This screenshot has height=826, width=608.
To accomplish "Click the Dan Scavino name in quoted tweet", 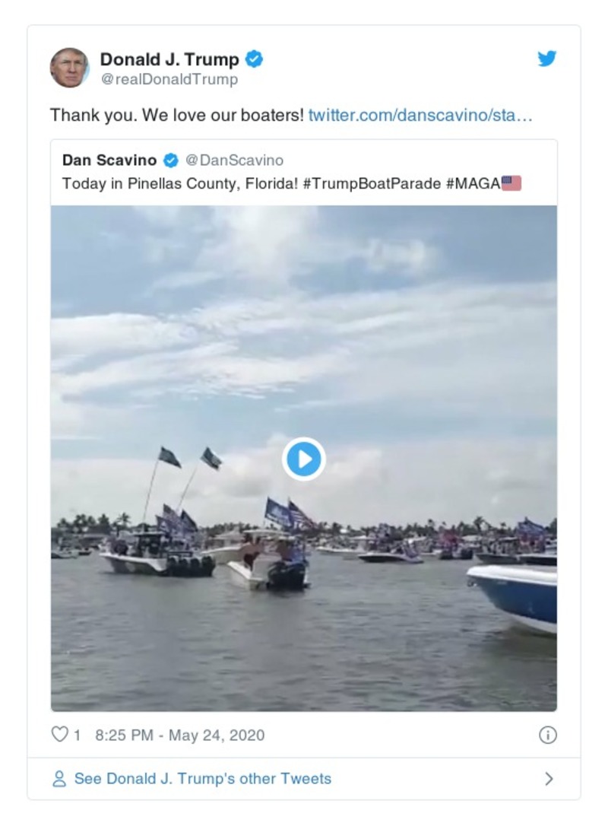I will (109, 160).
